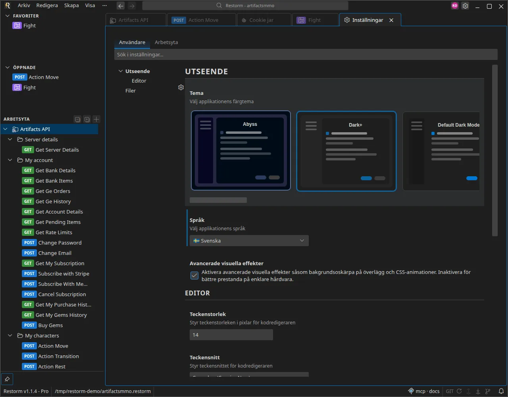The width and height of the screenshot is (508, 397).
Task: Close the Inställningar tab
Action: coord(391,20)
